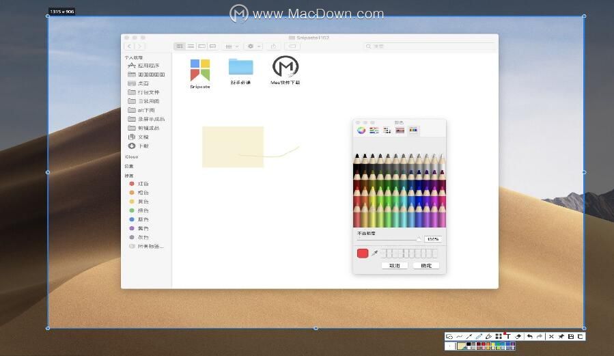Select the Text tool in Snipaste toolbar
The width and height of the screenshot is (614, 356).
click(x=508, y=336)
